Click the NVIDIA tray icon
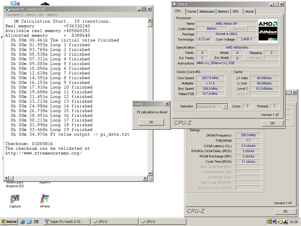Screen dimensions: 301x226 point(280,222)
